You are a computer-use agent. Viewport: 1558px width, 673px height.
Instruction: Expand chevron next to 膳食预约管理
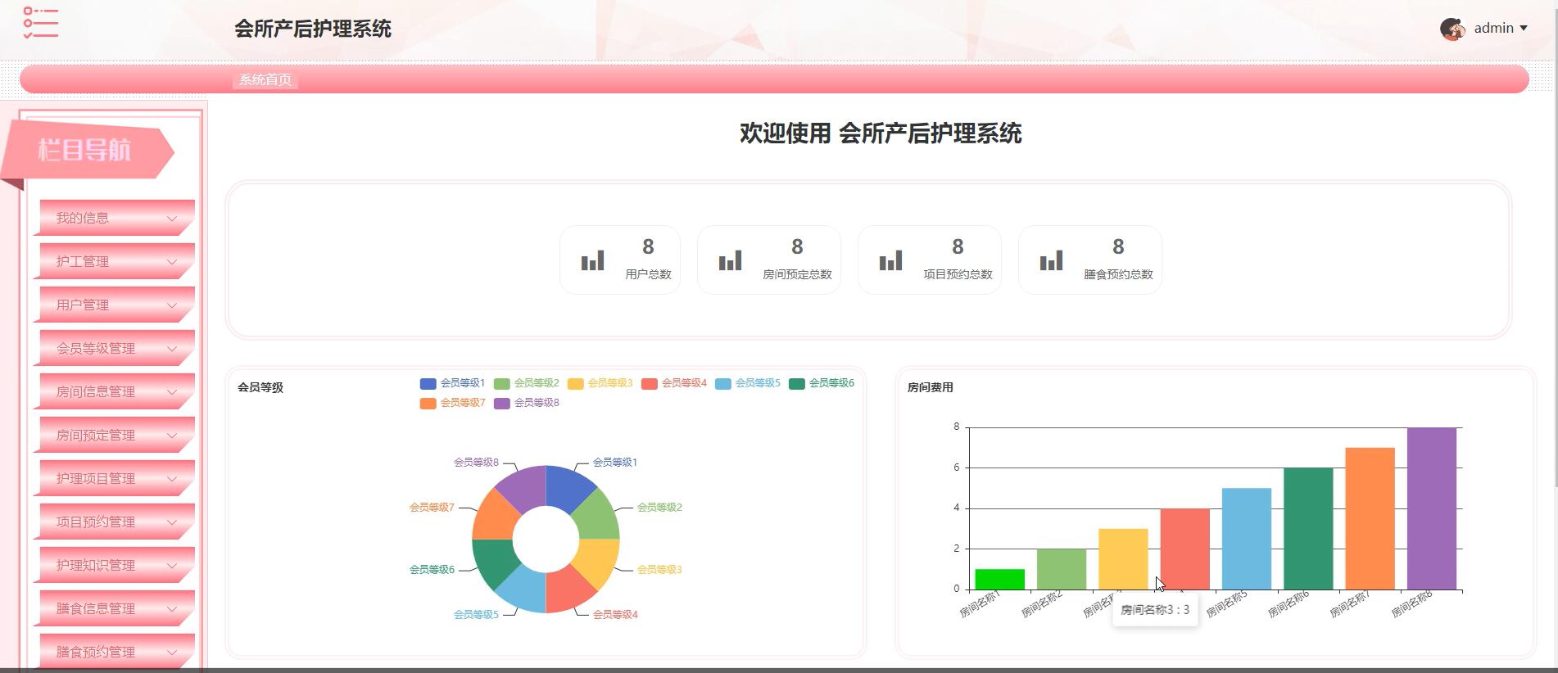point(172,653)
